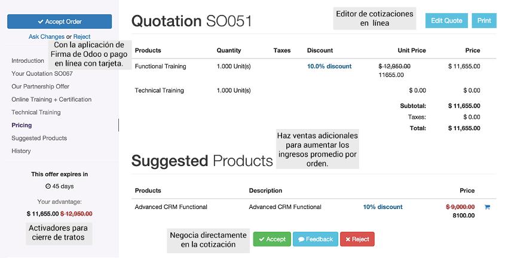Click the 10% discount on Advanced CRM
The height and width of the screenshot is (258, 508).
(x=382, y=207)
